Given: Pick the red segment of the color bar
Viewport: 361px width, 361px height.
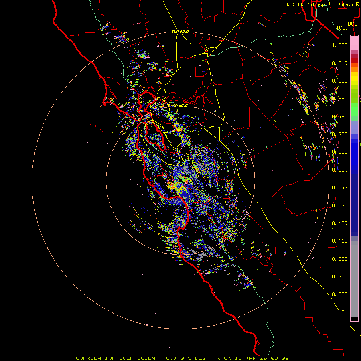Looking at the screenshot, I should [354, 60].
